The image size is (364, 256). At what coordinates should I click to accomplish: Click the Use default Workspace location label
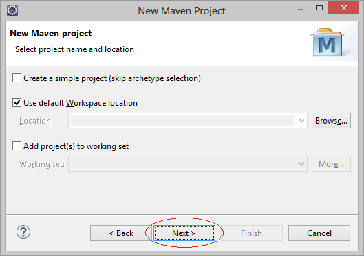pos(81,103)
